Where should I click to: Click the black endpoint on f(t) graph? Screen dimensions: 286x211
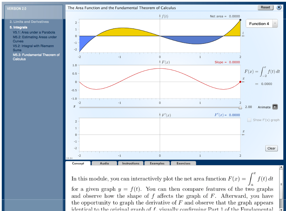pyautogui.click(x=240, y=20)
